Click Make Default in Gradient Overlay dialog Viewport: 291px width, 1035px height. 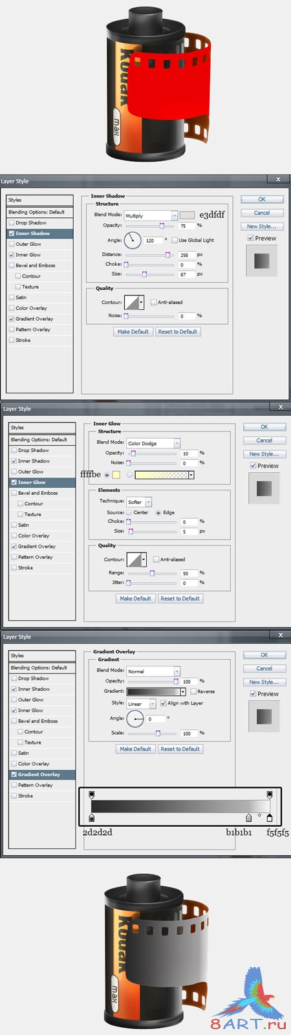[136, 748]
